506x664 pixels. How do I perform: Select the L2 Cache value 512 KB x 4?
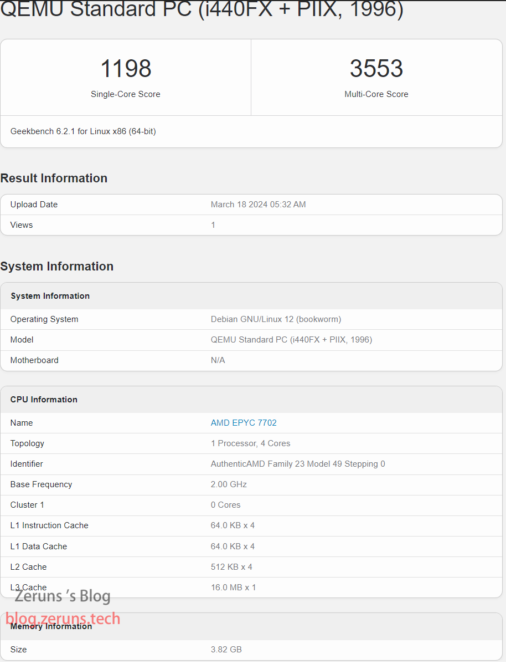231,567
